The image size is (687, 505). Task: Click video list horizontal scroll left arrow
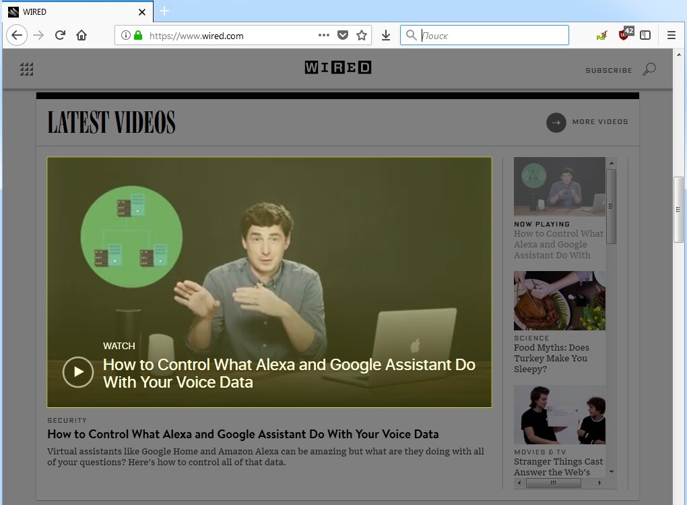tap(520, 483)
